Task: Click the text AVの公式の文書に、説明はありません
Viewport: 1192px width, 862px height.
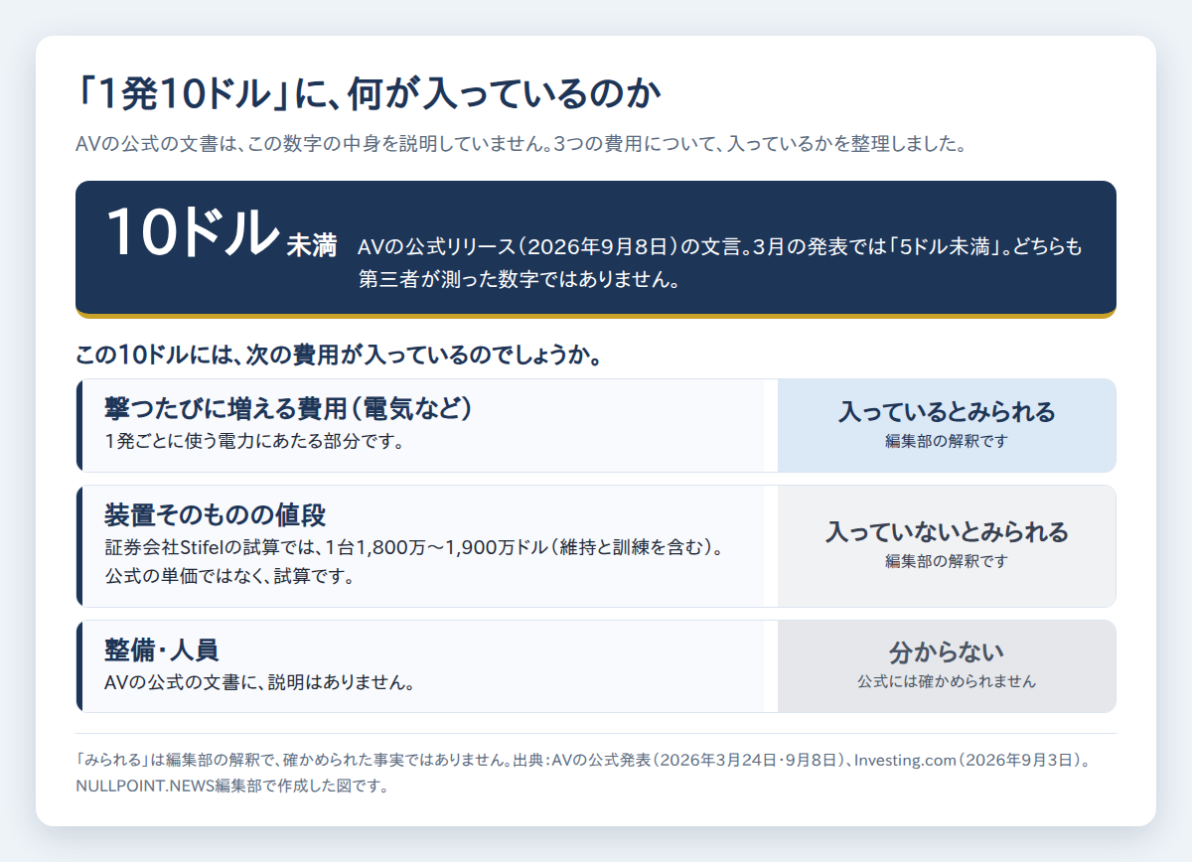Action: tap(259, 683)
